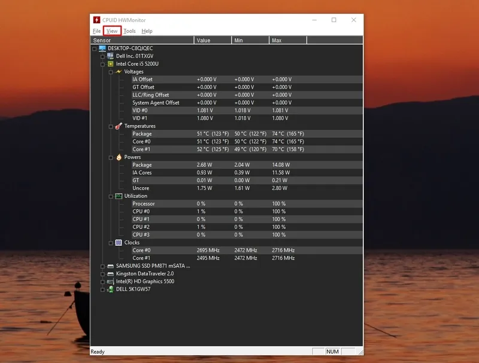Select the CPU #3 utilization row
479x363 pixels.
pos(247,235)
